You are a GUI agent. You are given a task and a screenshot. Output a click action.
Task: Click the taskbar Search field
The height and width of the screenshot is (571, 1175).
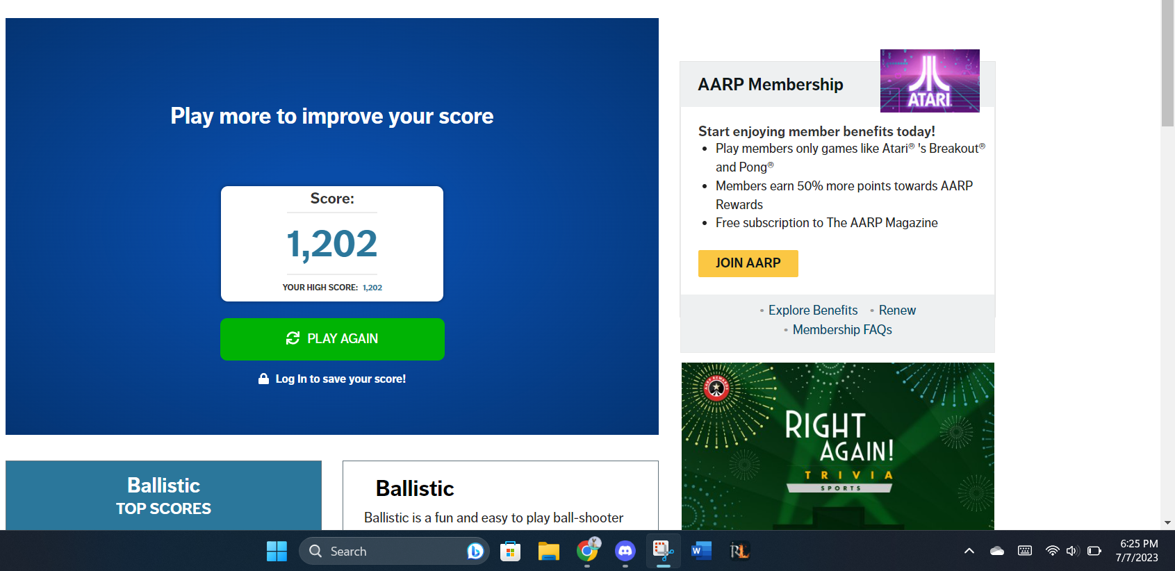[x=394, y=551]
